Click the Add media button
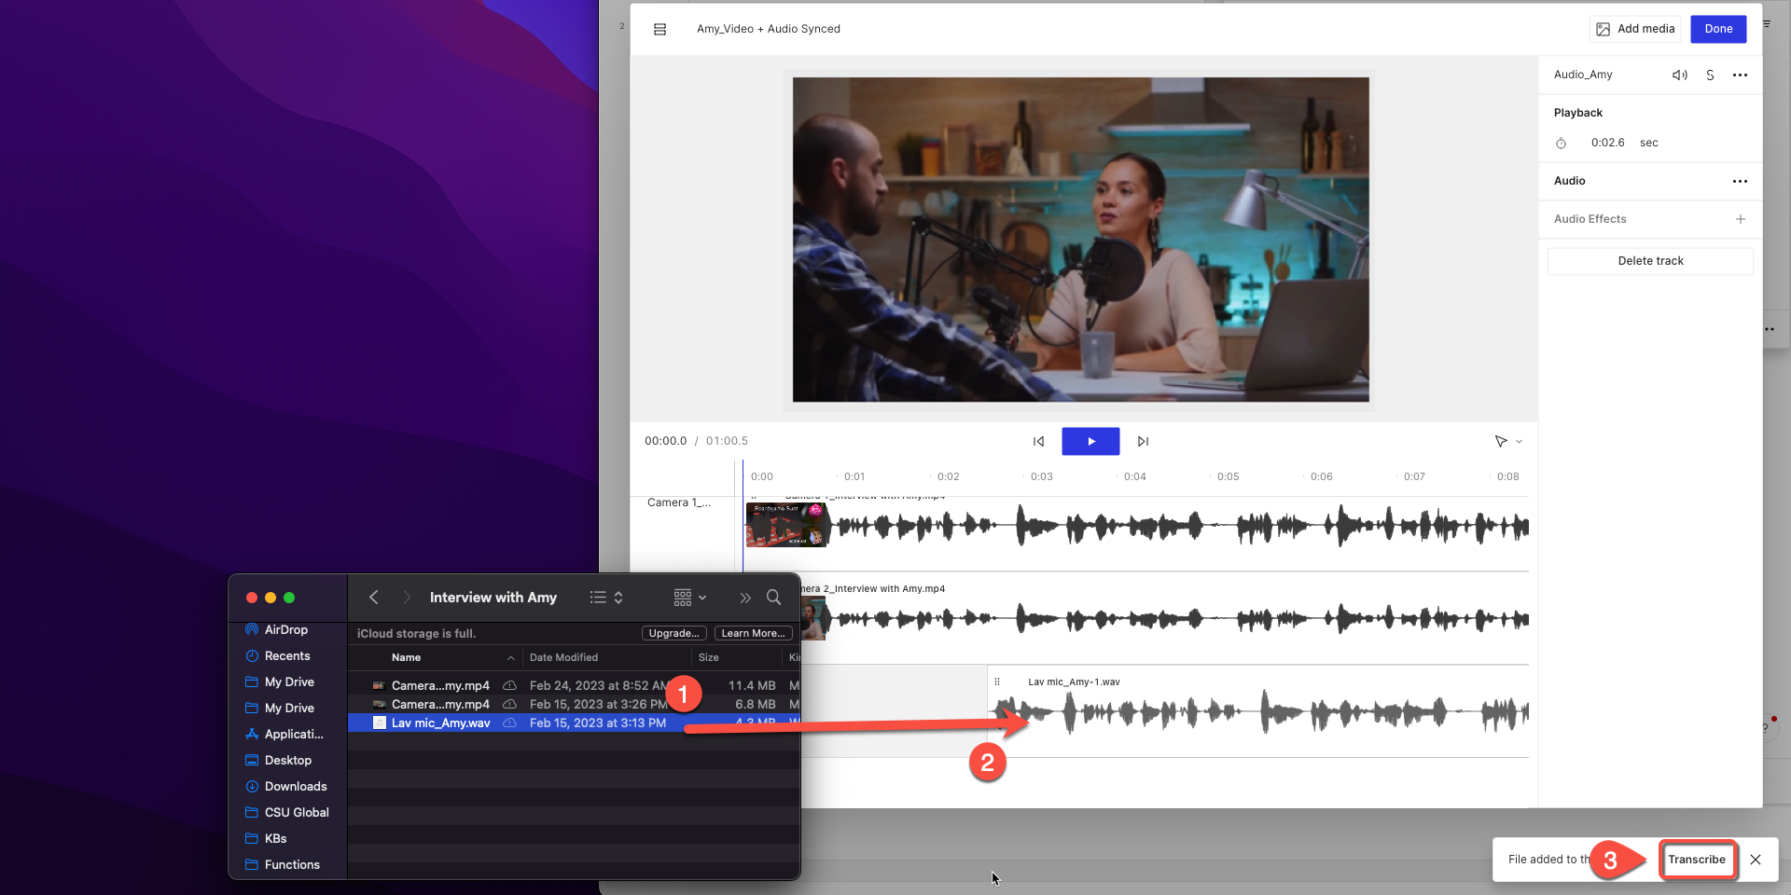The width and height of the screenshot is (1791, 895). coord(1635,29)
